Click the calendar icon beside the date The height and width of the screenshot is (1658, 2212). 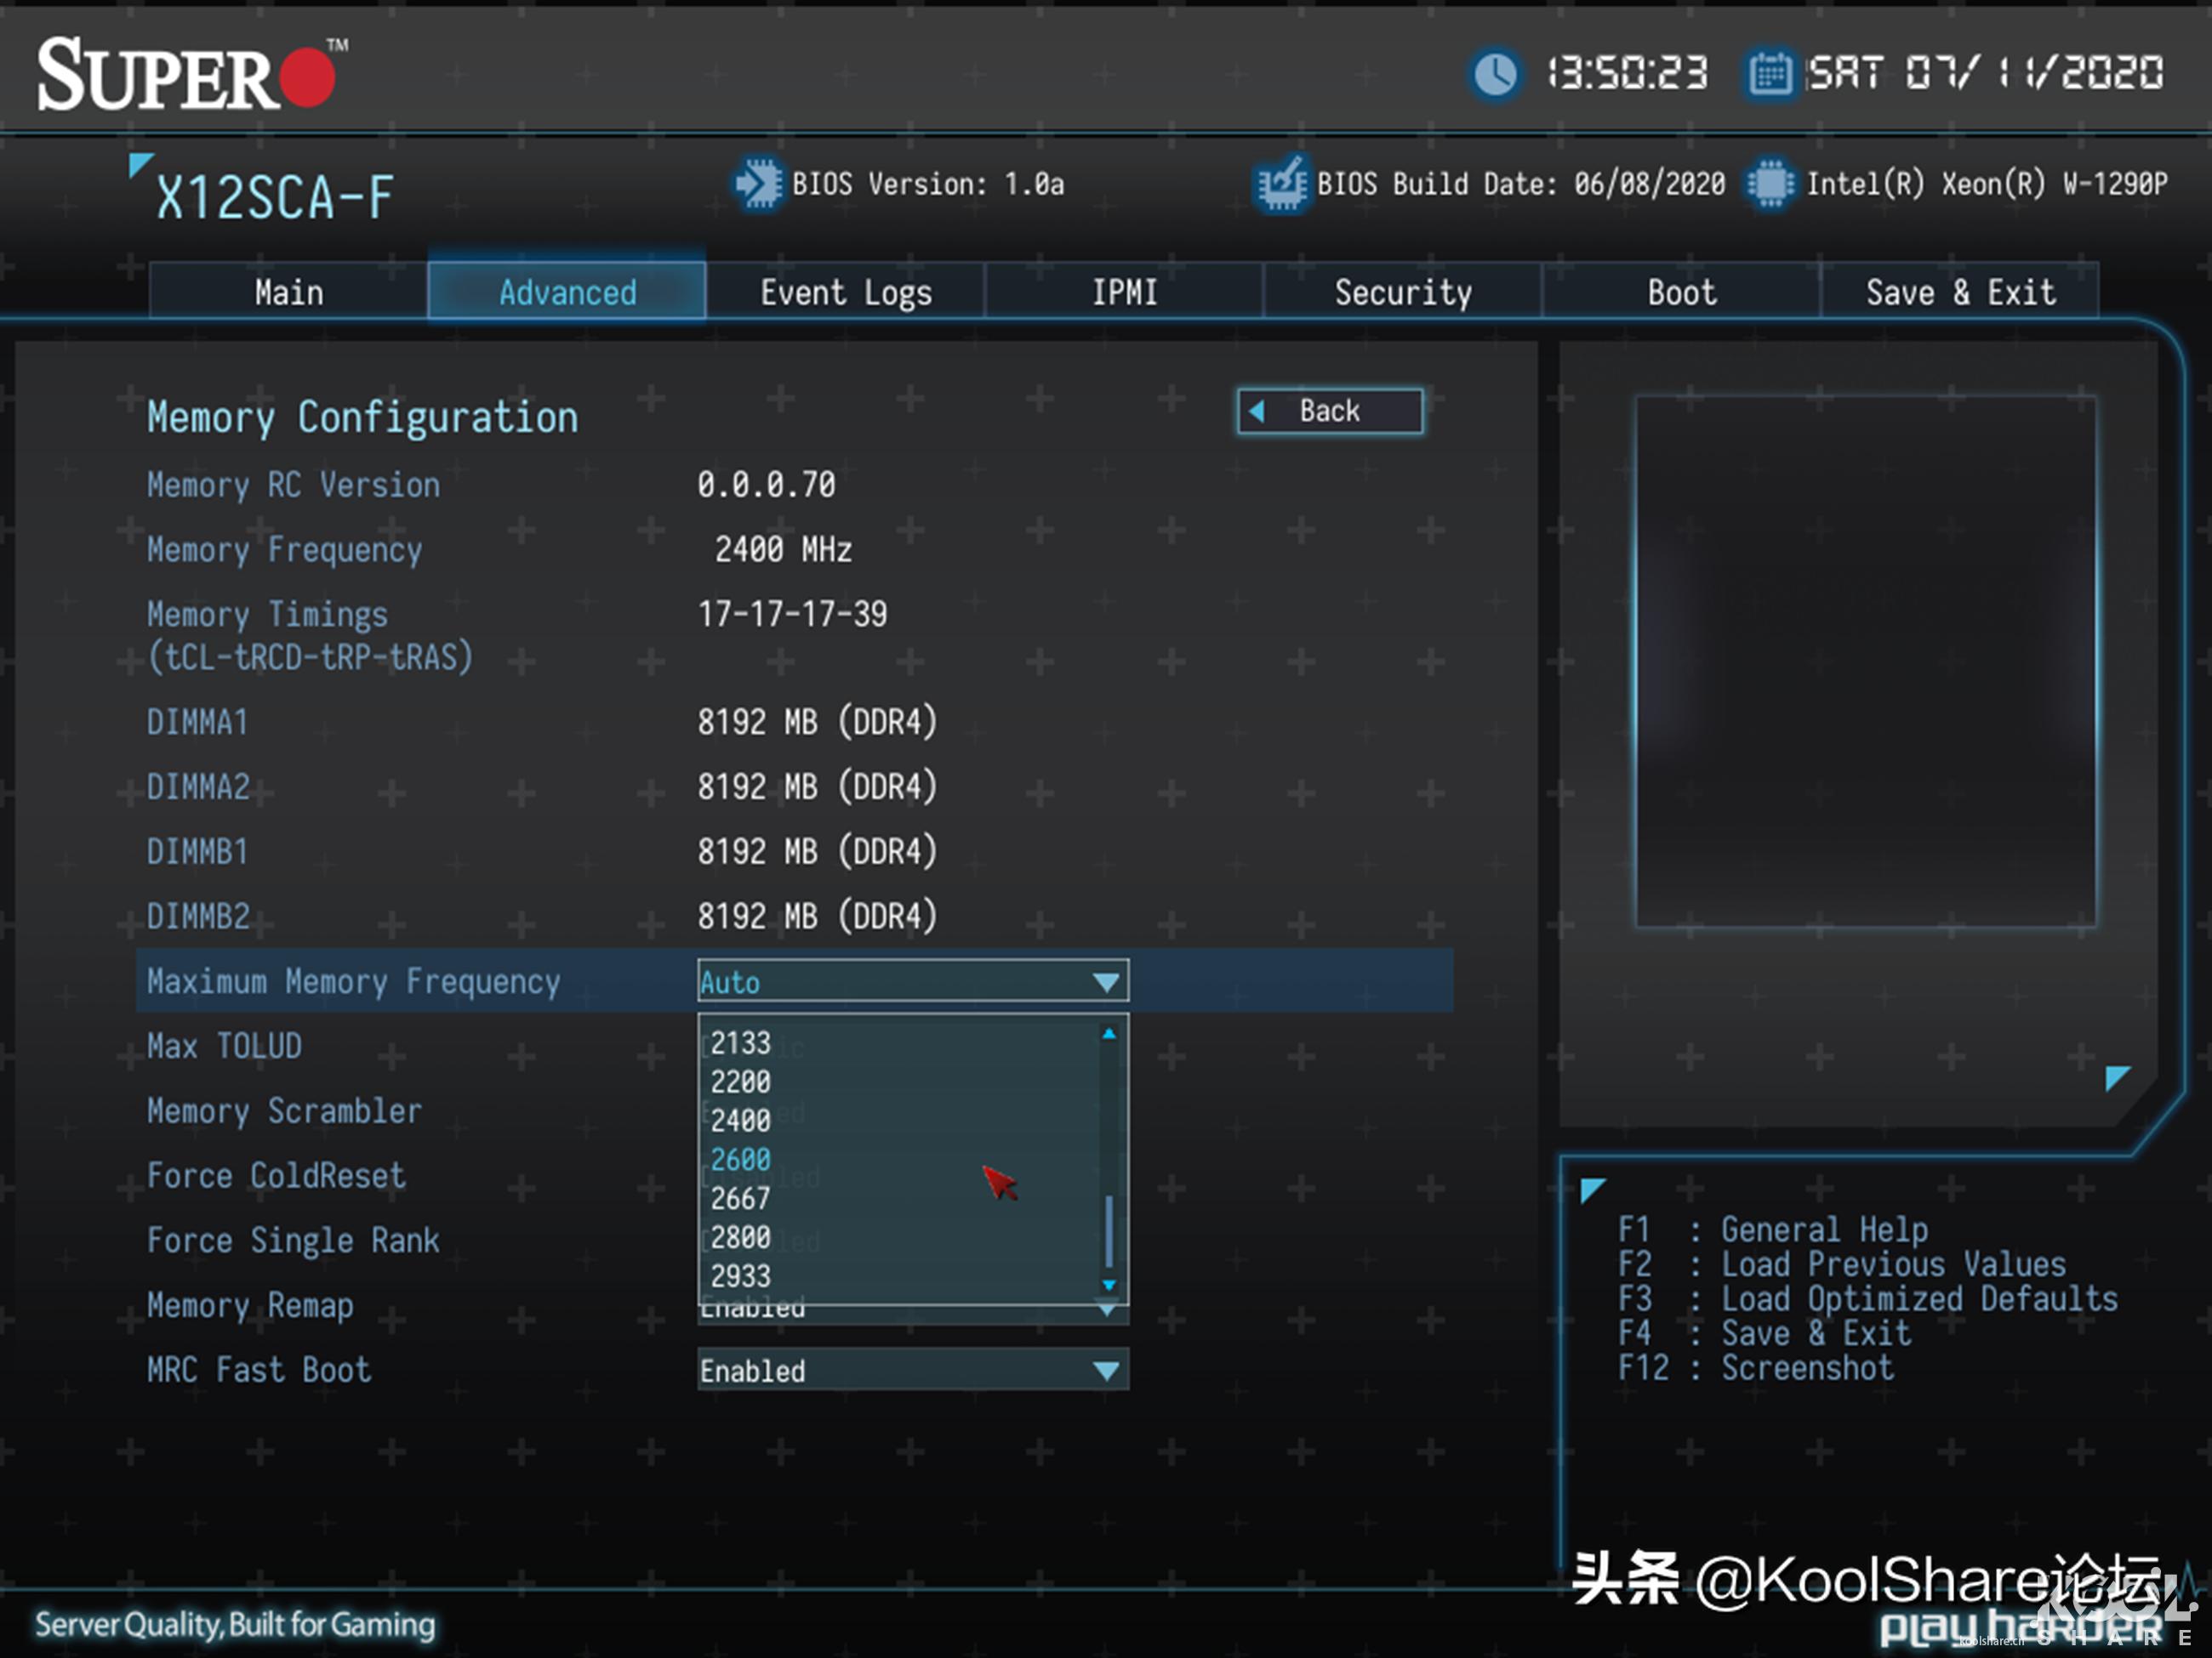click(x=1770, y=74)
